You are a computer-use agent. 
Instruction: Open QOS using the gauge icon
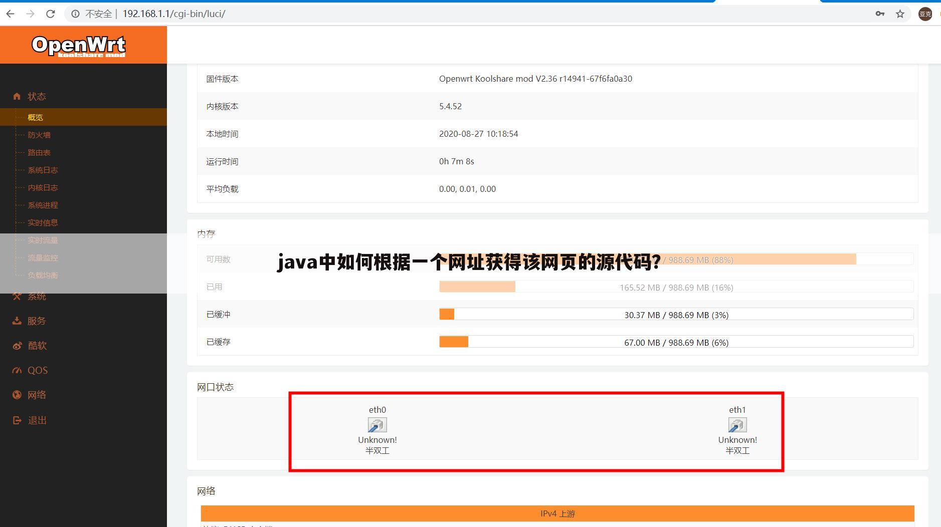[x=17, y=370]
